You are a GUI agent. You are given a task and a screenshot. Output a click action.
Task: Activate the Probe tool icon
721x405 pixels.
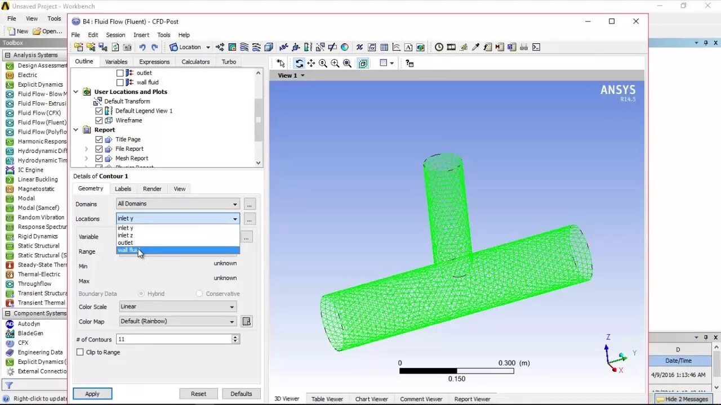(x=475, y=47)
